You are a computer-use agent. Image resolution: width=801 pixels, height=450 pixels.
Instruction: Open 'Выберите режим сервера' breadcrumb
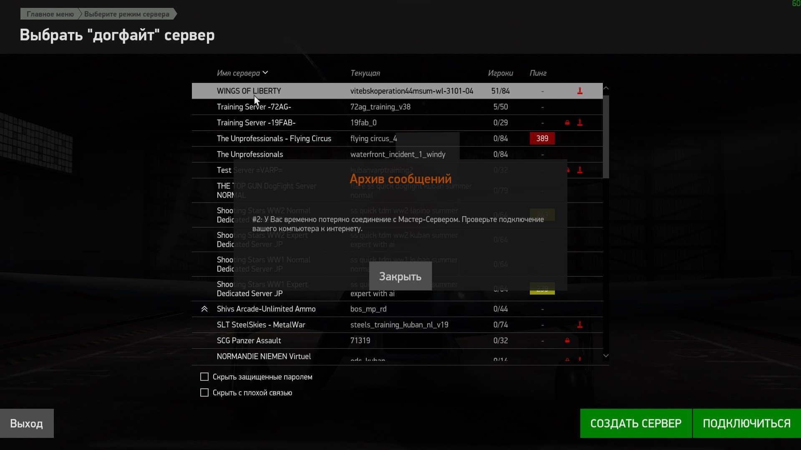pos(127,14)
